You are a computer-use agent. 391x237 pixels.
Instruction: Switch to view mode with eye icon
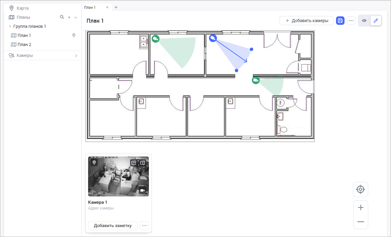364,21
